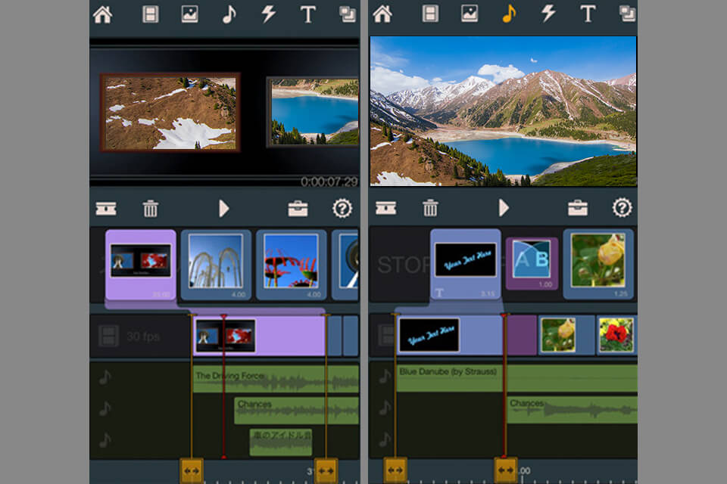This screenshot has height=484, width=727.
Task: Open the help question mark in left screen
Action: click(x=342, y=209)
